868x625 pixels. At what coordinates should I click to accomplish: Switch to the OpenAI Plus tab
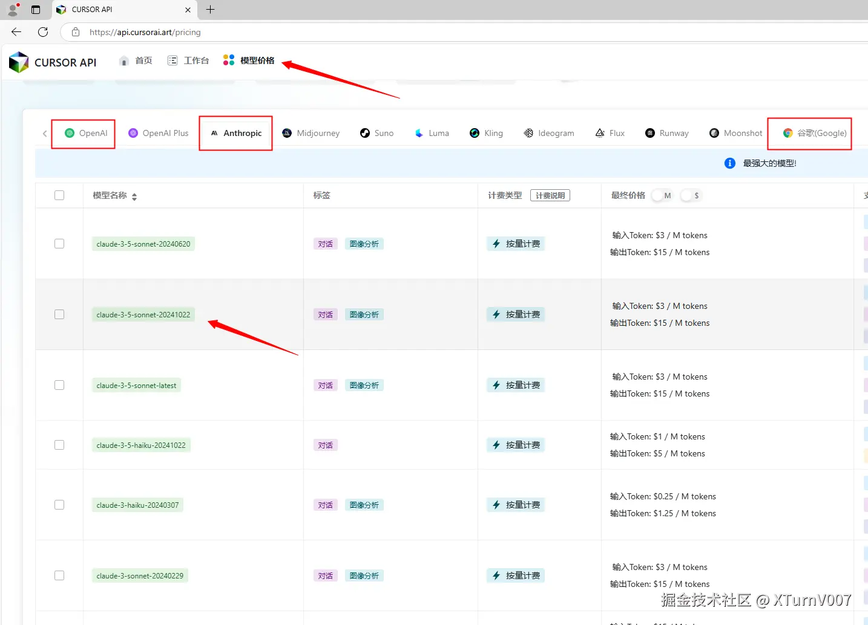[x=159, y=133]
